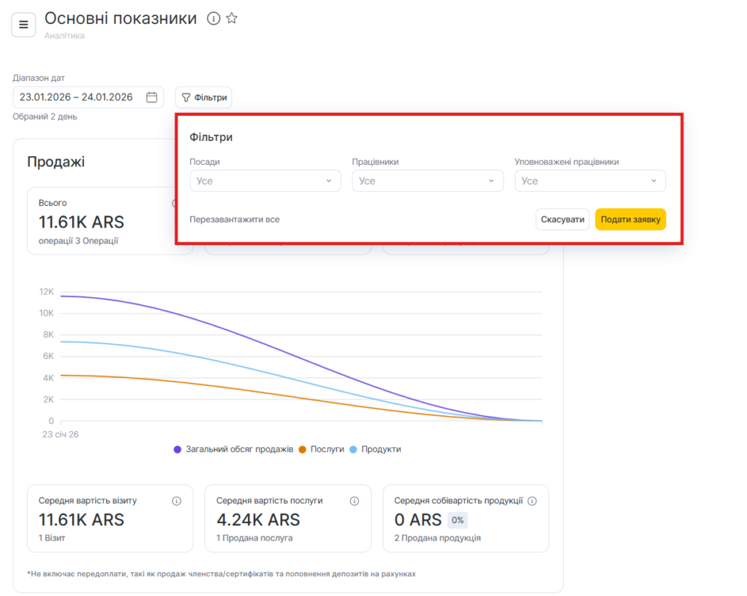This screenshot has width=747, height=596.
Task: Click info icon on Середня вартість візиту card
Action: pyautogui.click(x=177, y=501)
